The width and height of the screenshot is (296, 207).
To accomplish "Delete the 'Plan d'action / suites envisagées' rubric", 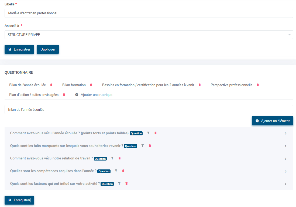I will click(64, 95).
